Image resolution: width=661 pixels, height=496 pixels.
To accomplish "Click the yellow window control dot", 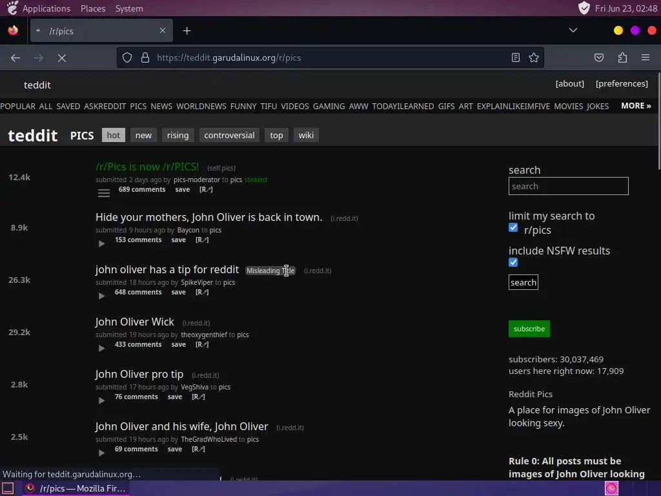I will coord(618,30).
